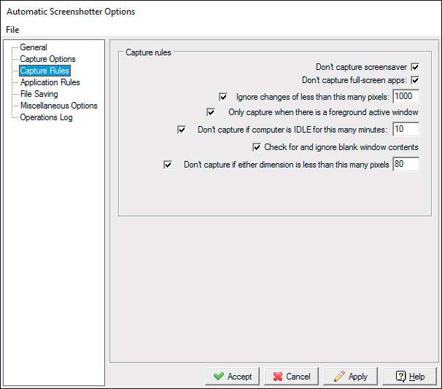The height and width of the screenshot is (389, 442).
Task: Toggle Don't capture full-screen apps checkbox
Action: 415,80
